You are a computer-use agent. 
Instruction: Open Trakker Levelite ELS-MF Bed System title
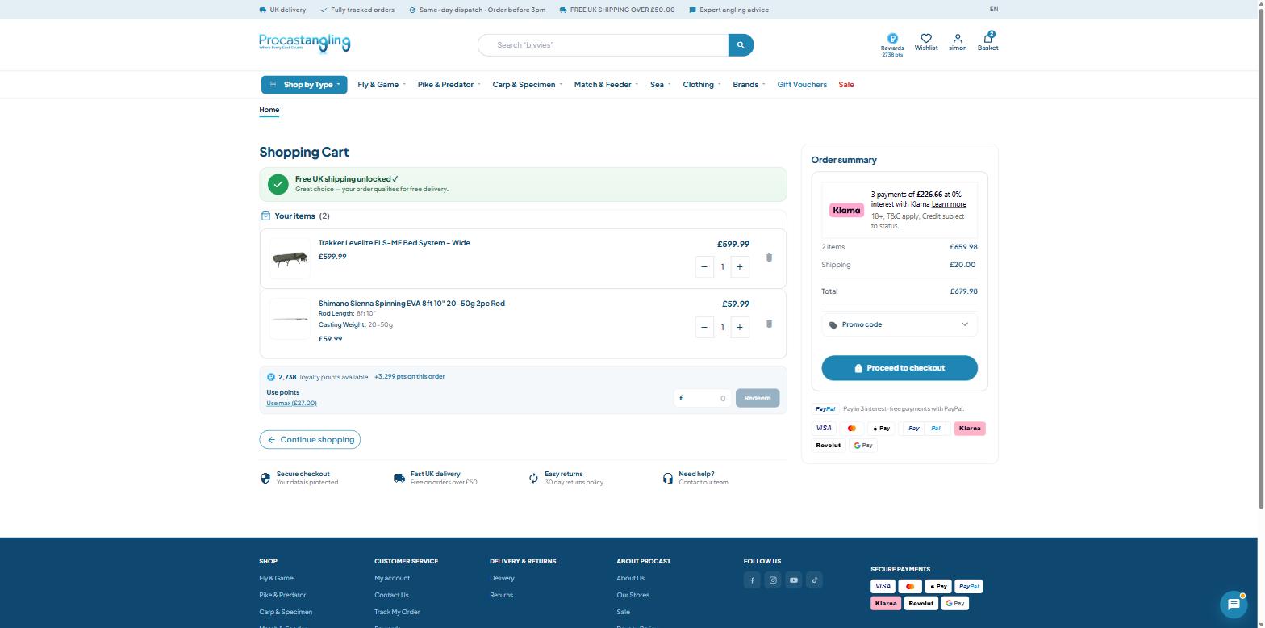394,243
